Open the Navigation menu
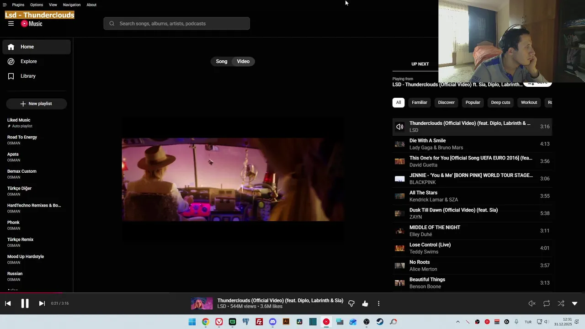The width and height of the screenshot is (585, 329). (x=72, y=5)
